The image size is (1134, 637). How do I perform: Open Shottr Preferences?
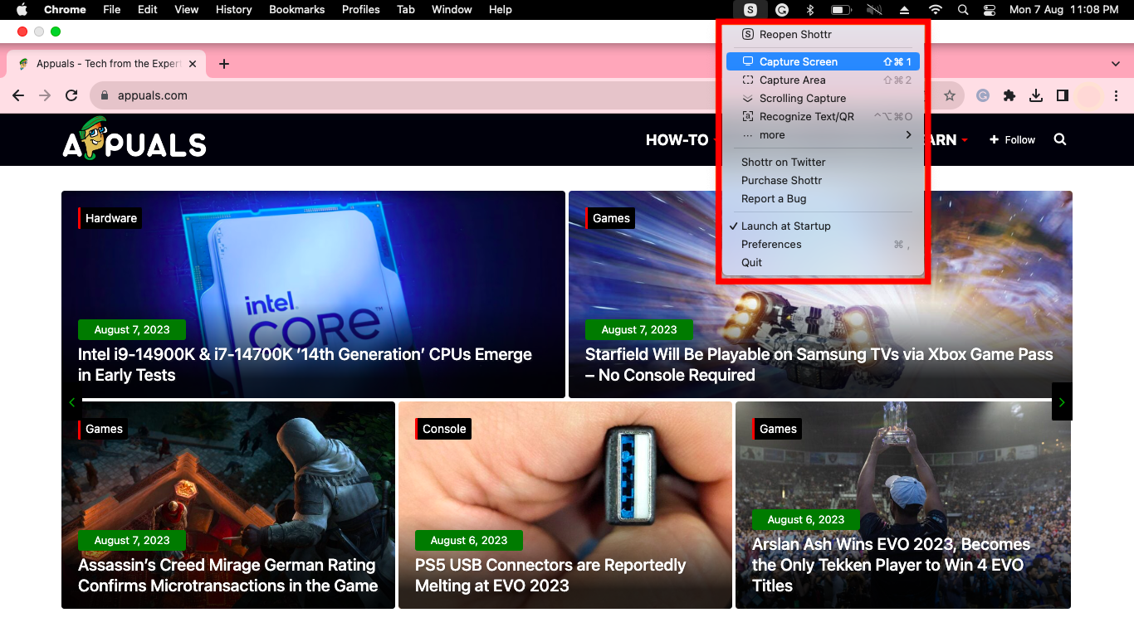tap(822, 244)
